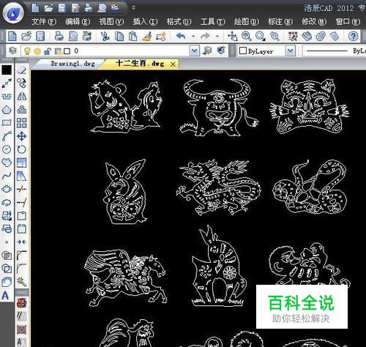
Task: Select the Copy objects tool in Modify toolbar
Action: tap(22, 83)
